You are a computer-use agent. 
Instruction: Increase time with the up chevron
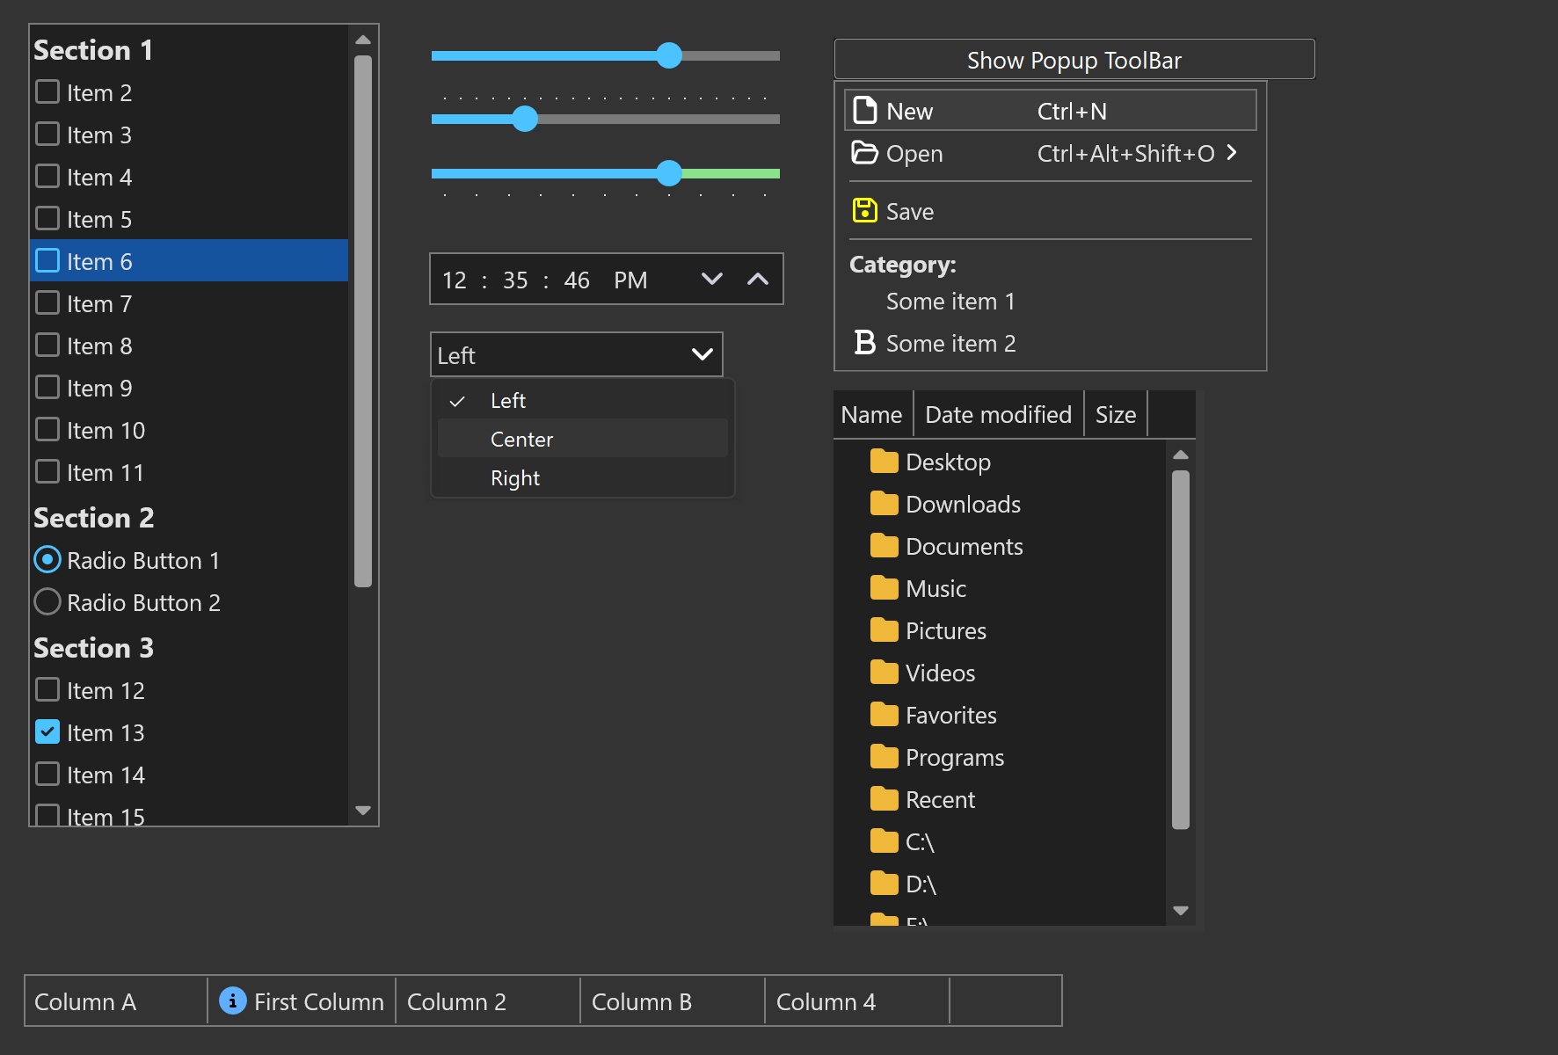tap(758, 280)
